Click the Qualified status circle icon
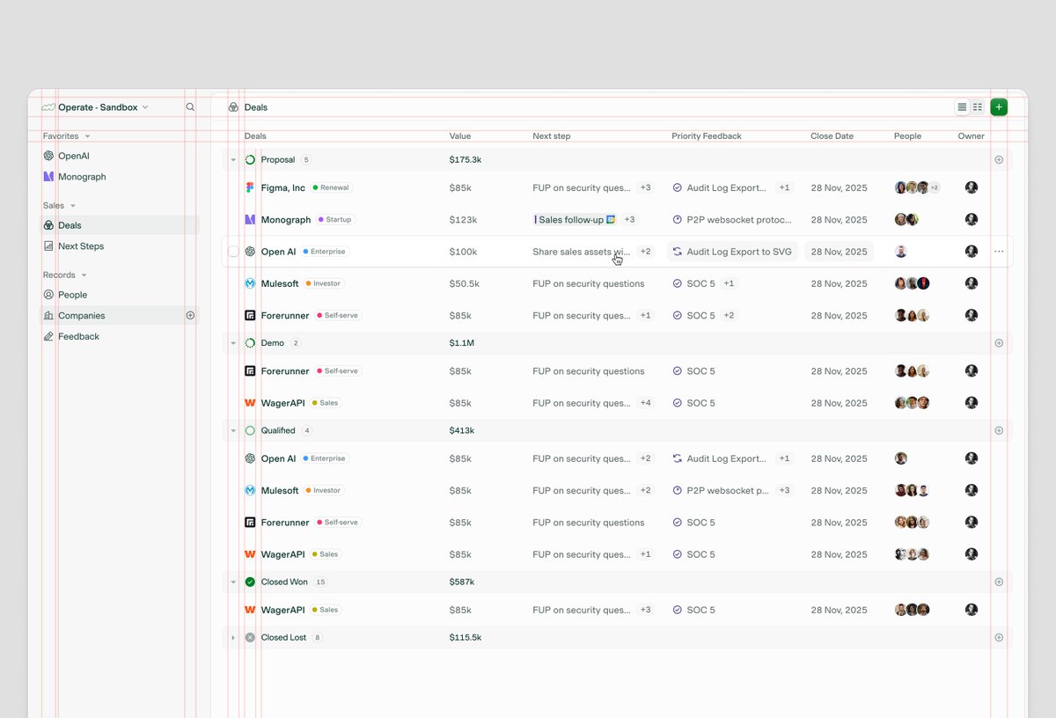The width and height of the screenshot is (1056, 718). [250, 431]
